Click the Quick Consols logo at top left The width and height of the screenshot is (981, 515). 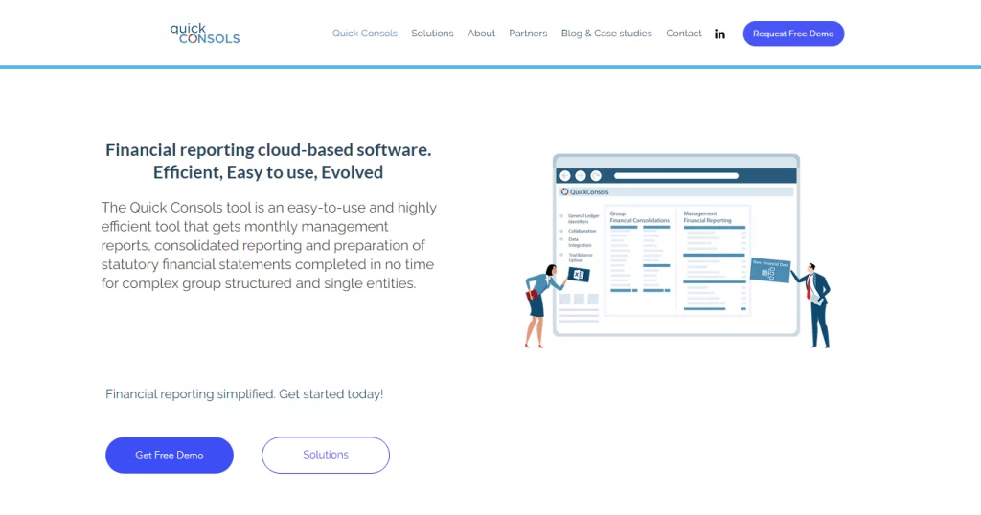205,34
